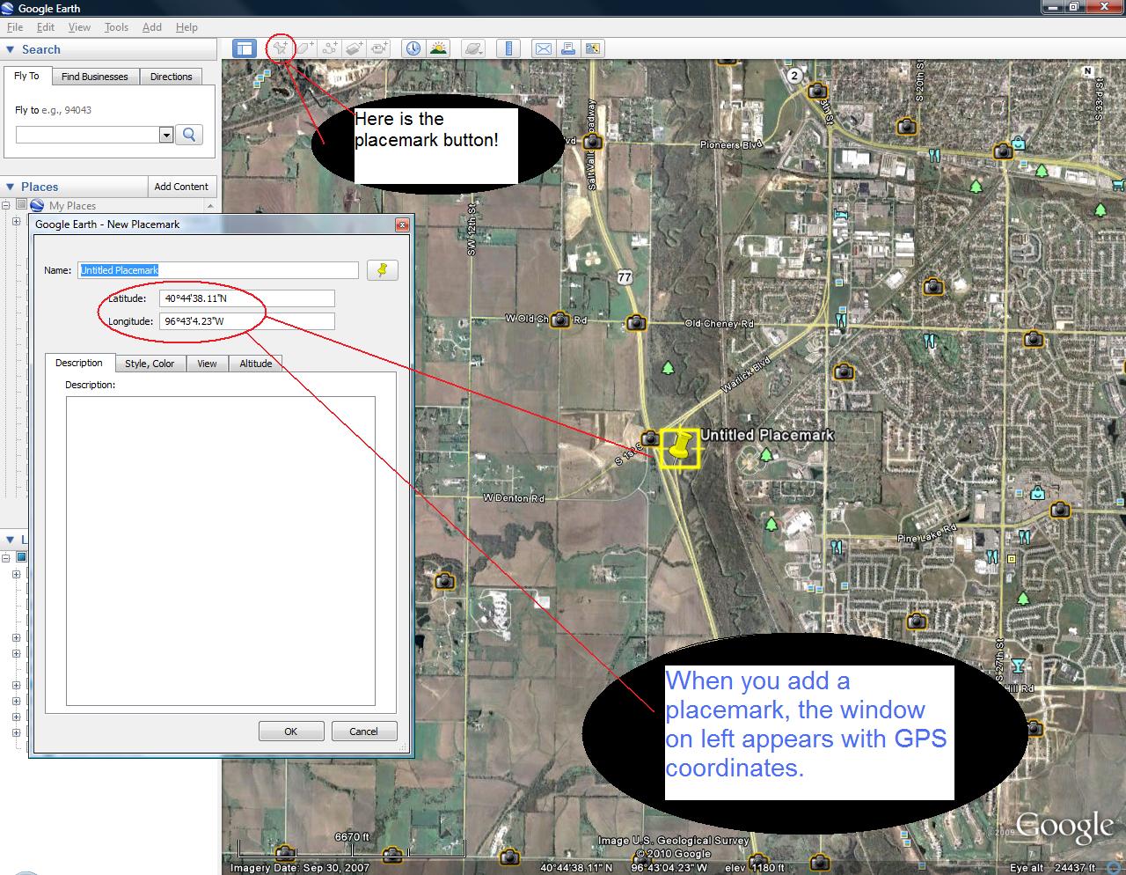
Task: Choose the Add Image Overlay tool
Action: (x=355, y=48)
